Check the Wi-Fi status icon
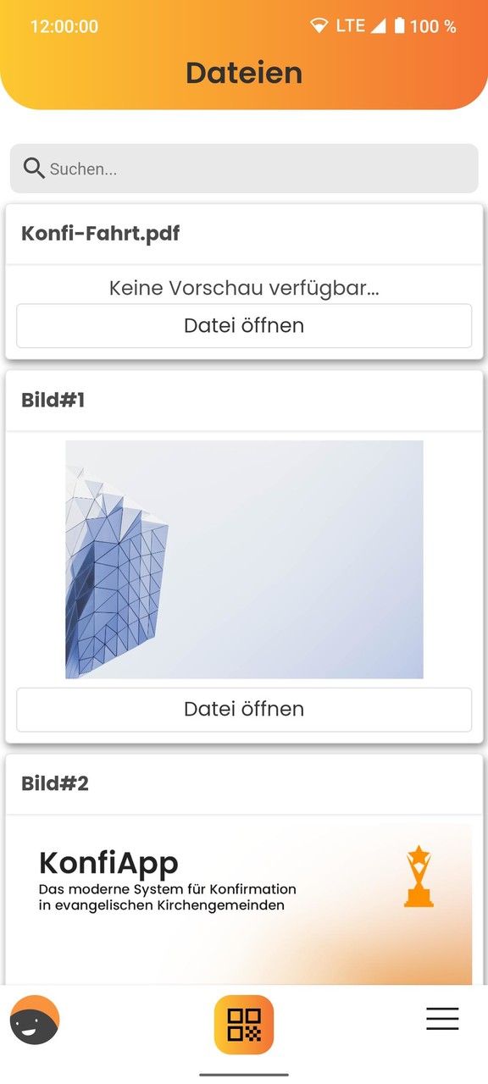The height and width of the screenshot is (1084, 488). click(x=319, y=25)
